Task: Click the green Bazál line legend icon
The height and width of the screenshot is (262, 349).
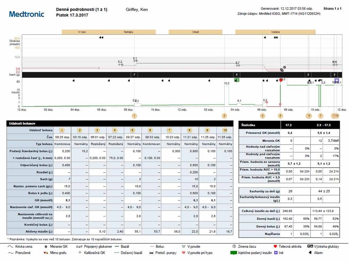Action: [x=117, y=246]
